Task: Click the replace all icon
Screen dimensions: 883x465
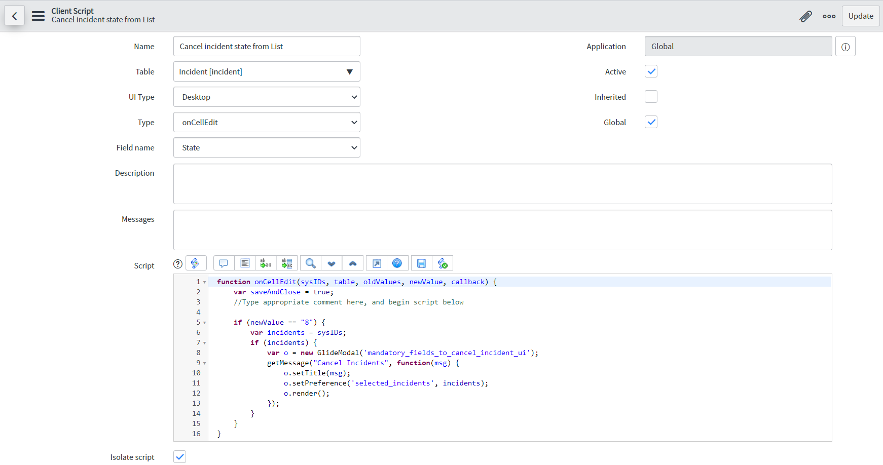Action: [x=287, y=263]
